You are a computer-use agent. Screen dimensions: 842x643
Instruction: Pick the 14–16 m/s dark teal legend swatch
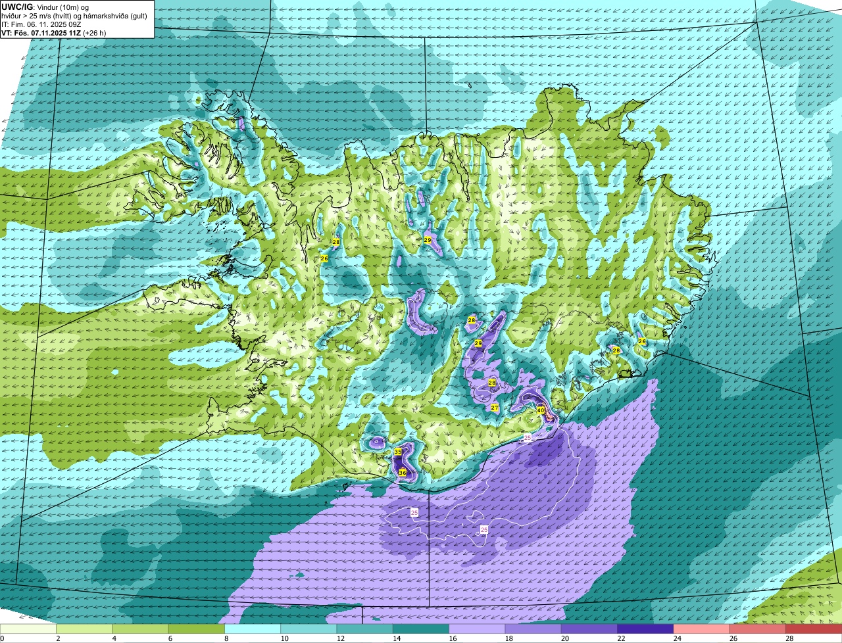click(x=421, y=629)
